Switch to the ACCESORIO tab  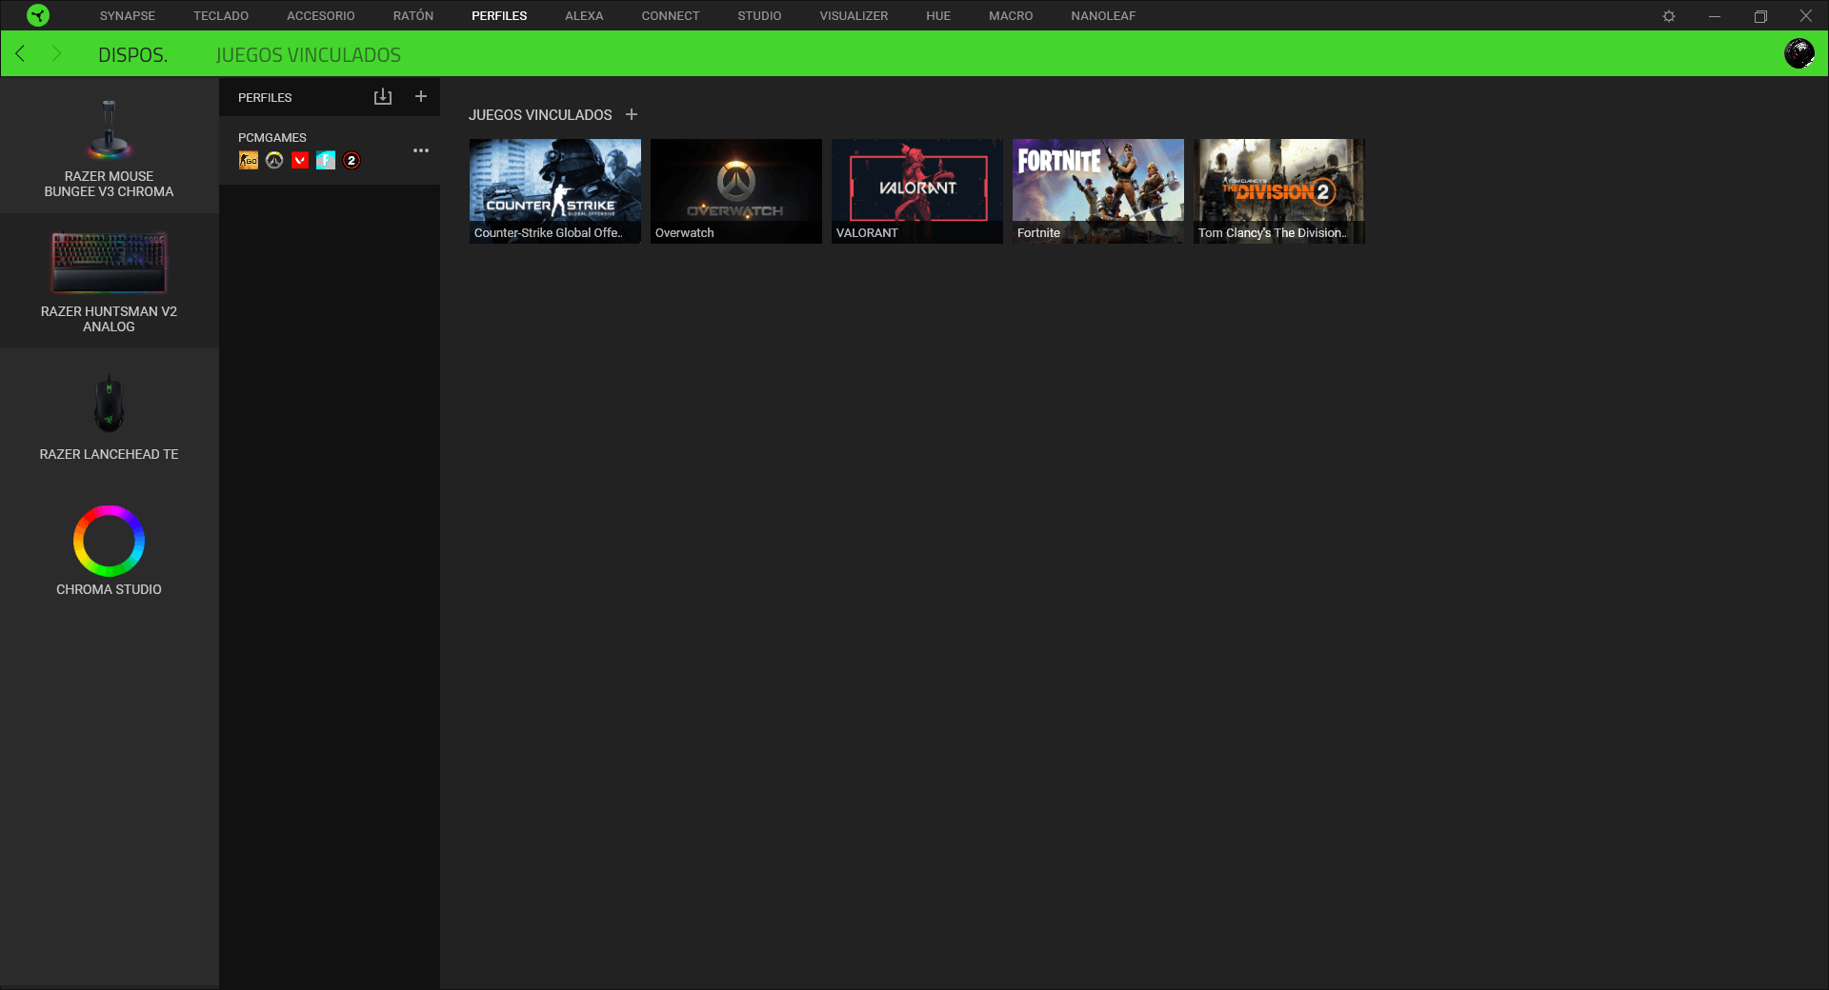coord(321,16)
